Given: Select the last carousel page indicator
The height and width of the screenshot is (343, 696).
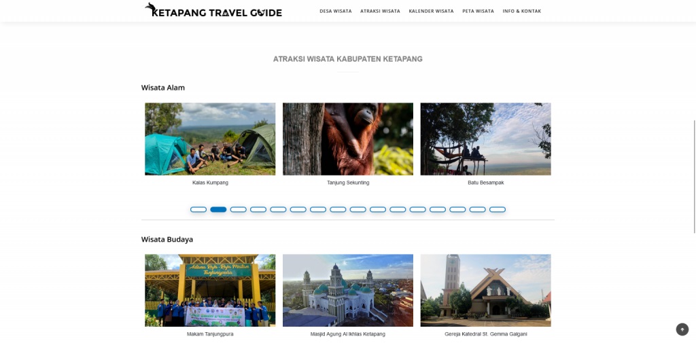Looking at the screenshot, I should click(x=498, y=209).
